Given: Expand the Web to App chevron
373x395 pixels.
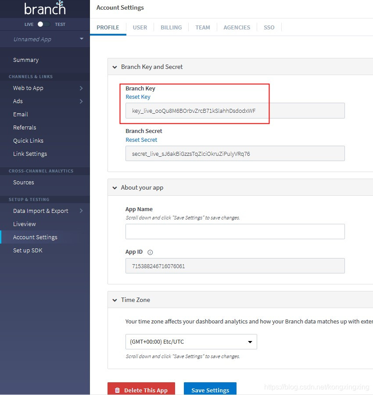Looking at the screenshot, I should coord(81,88).
